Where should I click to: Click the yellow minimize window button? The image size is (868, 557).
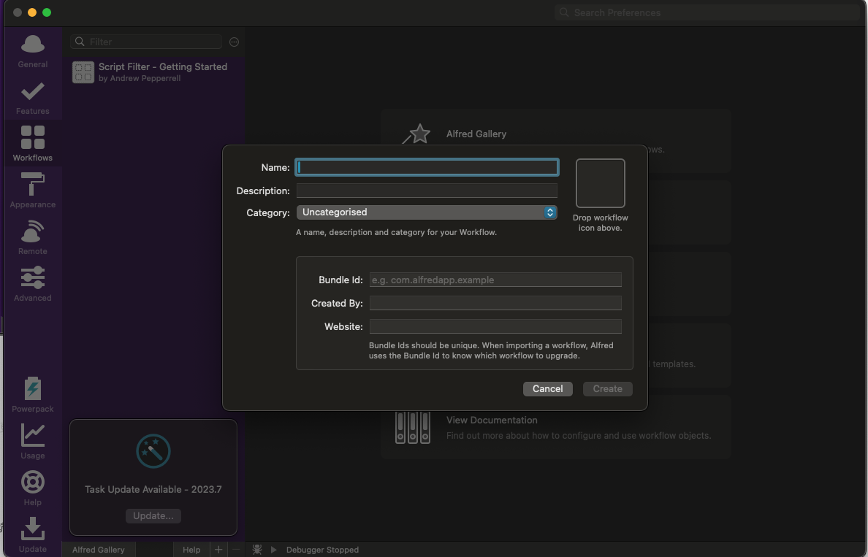click(x=32, y=12)
